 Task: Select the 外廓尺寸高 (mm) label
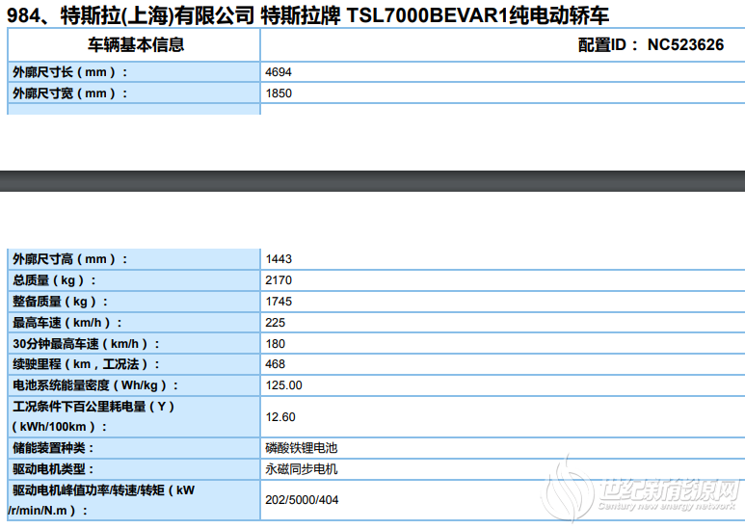click(70, 259)
